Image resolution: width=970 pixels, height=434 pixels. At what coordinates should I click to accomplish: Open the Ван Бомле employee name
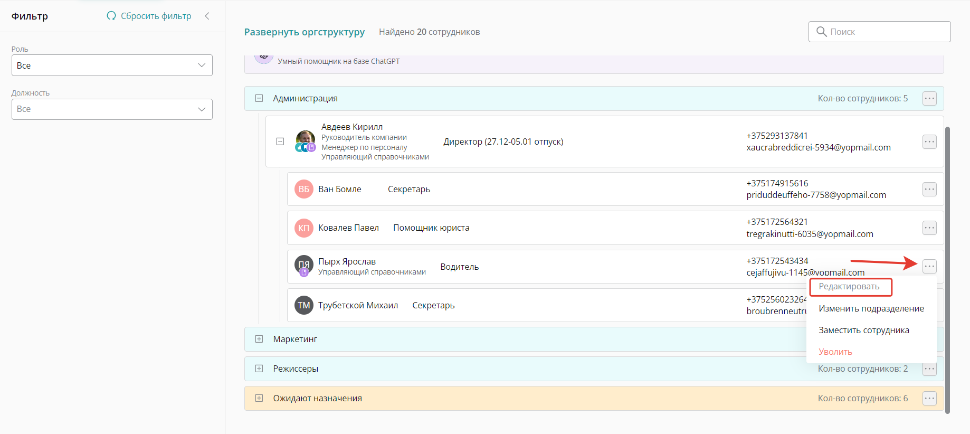pos(340,189)
